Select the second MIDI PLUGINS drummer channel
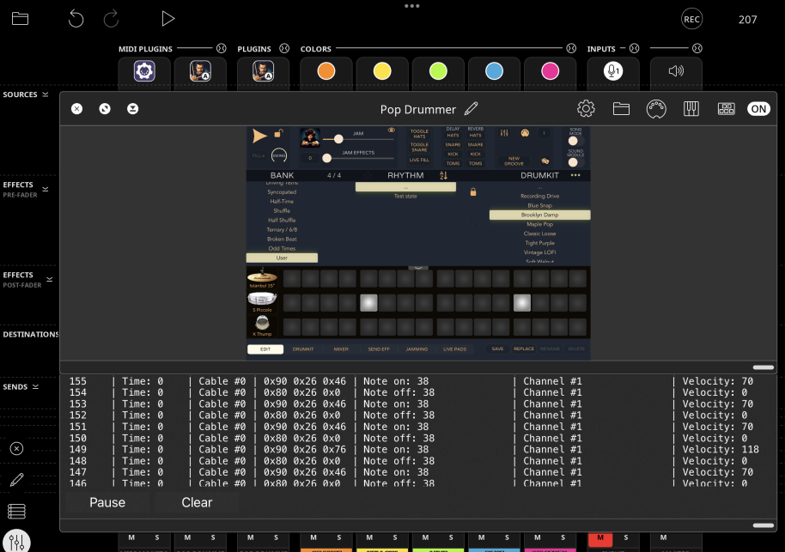Image resolution: width=785 pixels, height=552 pixels. coord(200,71)
